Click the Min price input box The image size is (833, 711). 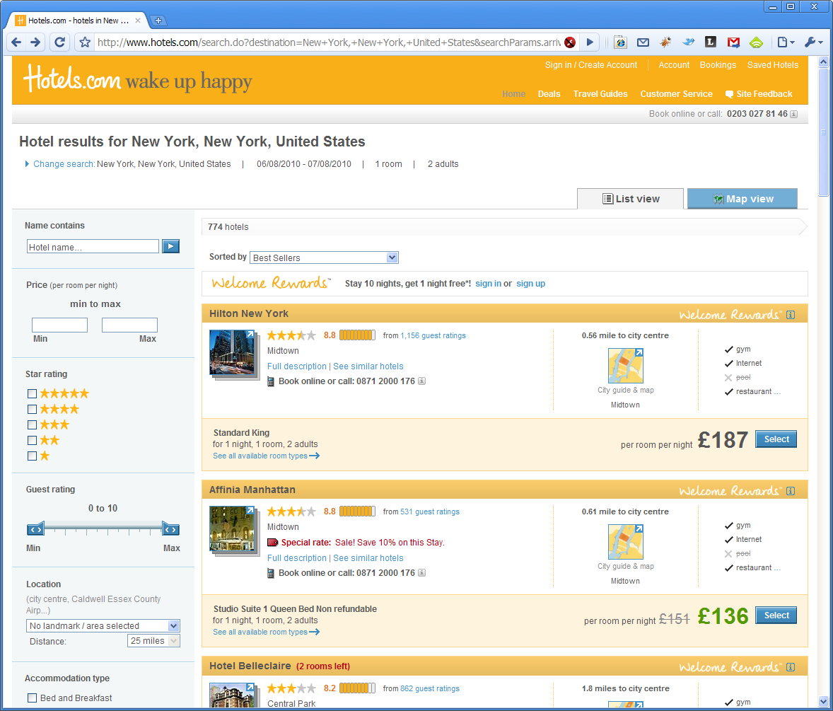[59, 325]
